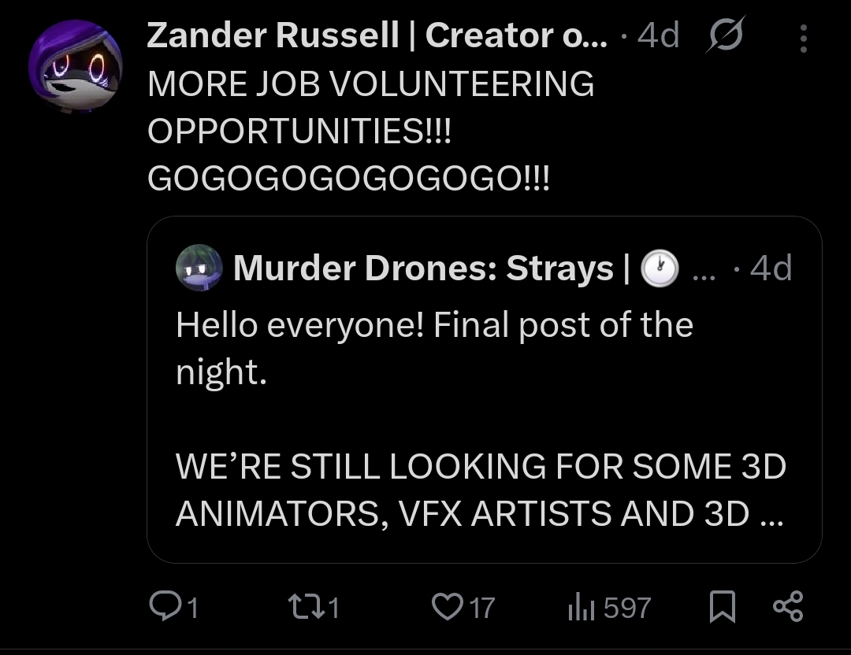
Task: Click the main post's 4d timestamp
Action: click(658, 36)
